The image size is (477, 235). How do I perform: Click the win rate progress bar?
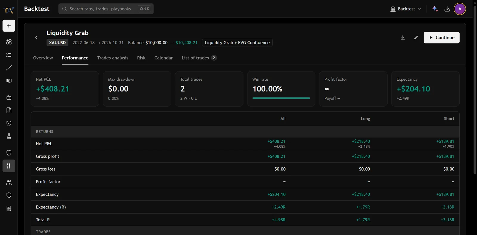click(281, 98)
